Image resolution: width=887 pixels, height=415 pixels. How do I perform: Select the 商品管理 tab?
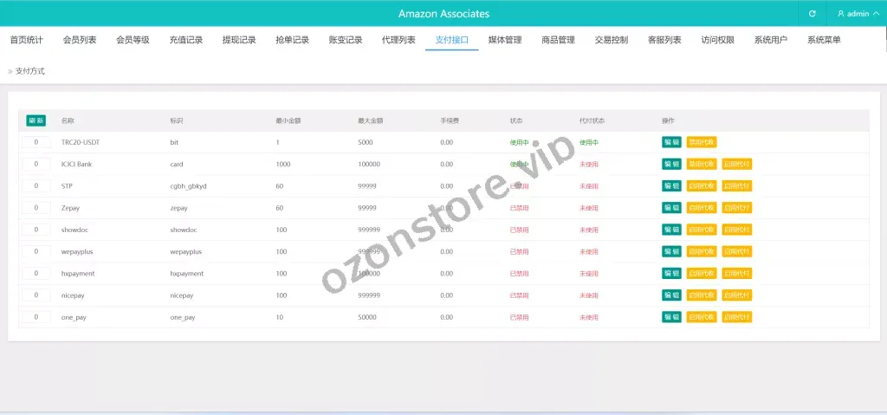click(x=558, y=40)
